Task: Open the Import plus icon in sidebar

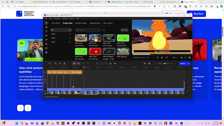Action: pyautogui.click(x=46, y=23)
